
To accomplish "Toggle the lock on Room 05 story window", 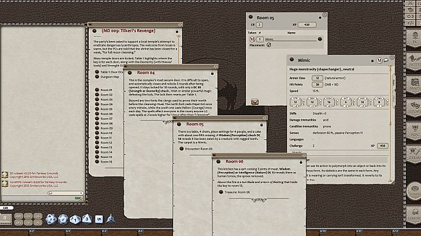I will pos(261,124).
